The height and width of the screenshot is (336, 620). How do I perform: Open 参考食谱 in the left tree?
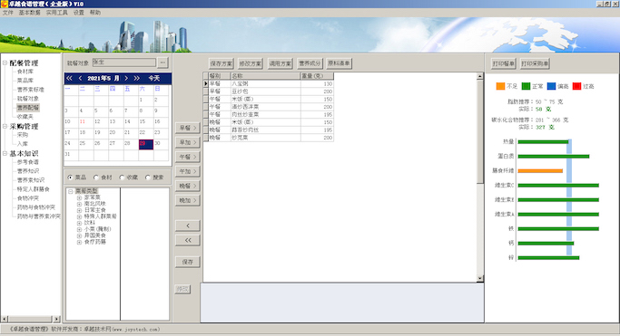pyautogui.click(x=27, y=162)
